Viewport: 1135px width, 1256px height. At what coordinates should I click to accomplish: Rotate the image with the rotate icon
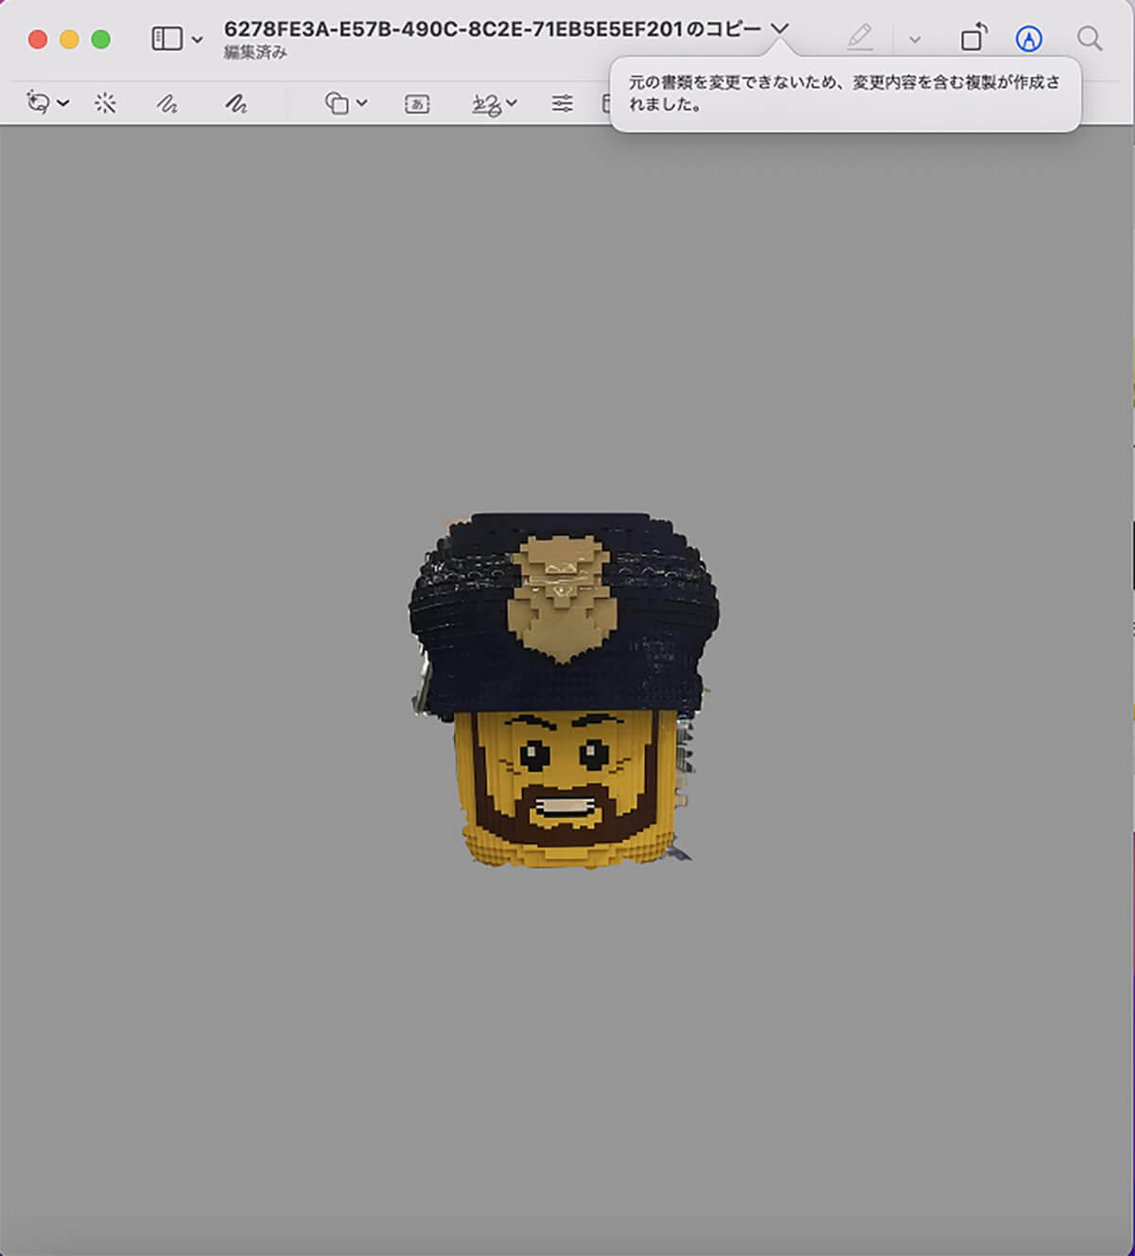point(973,38)
